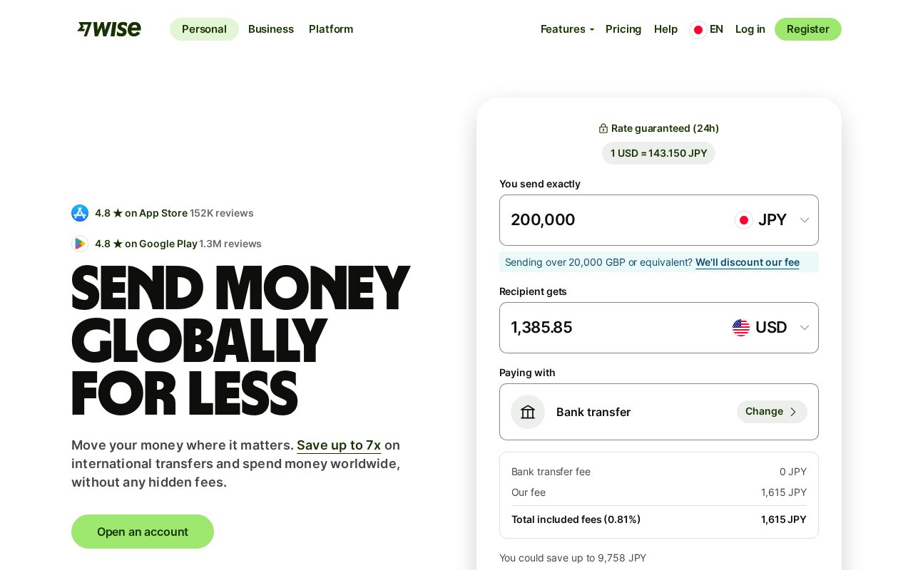913x570 pixels.
Task: Click the Register button
Action: coord(808,29)
